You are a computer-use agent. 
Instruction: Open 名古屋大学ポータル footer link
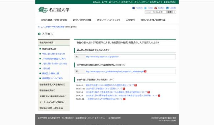[62, 118]
